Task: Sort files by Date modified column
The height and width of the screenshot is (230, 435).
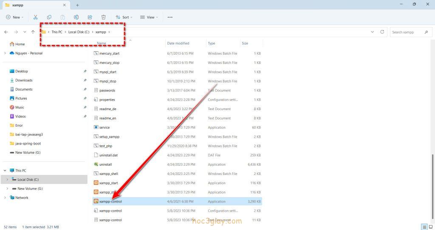Action: [x=178, y=43]
